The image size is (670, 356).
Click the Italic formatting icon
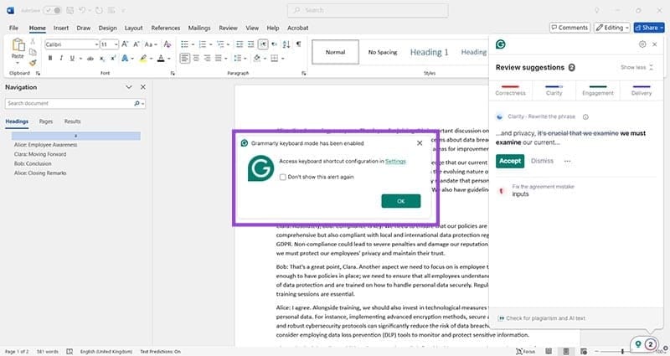coord(62,58)
